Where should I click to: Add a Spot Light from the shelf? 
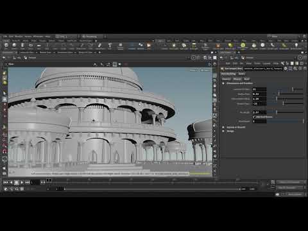pyautogui.click(x=184, y=46)
